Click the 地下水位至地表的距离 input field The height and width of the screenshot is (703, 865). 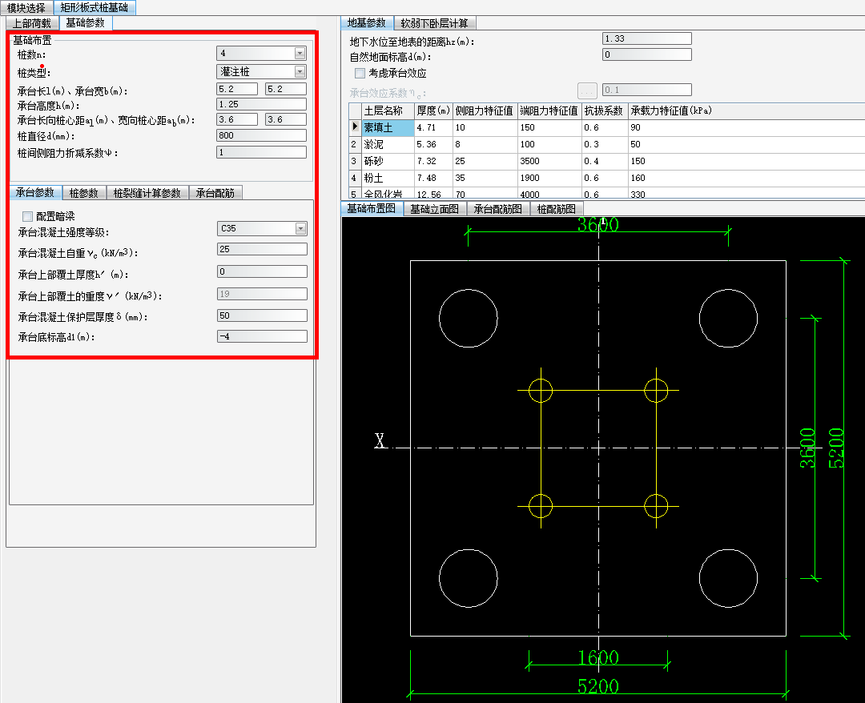click(x=646, y=38)
